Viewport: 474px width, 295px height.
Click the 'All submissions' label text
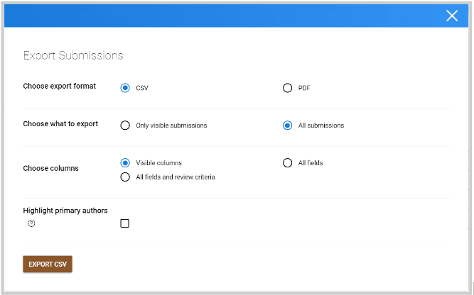(x=321, y=126)
